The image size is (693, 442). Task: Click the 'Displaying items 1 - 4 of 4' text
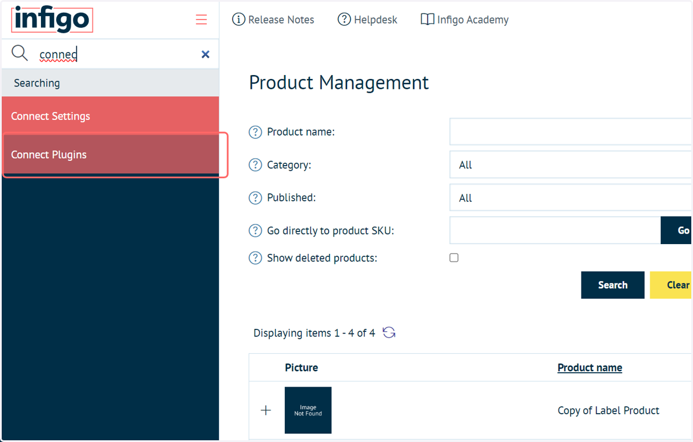(314, 333)
